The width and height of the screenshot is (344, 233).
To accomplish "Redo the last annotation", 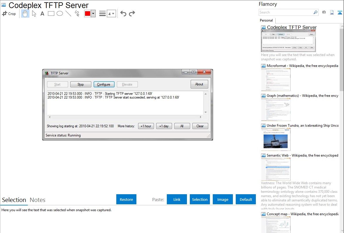I will (x=132, y=14).
